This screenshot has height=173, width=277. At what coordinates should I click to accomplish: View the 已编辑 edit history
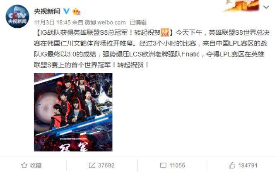click(138, 22)
